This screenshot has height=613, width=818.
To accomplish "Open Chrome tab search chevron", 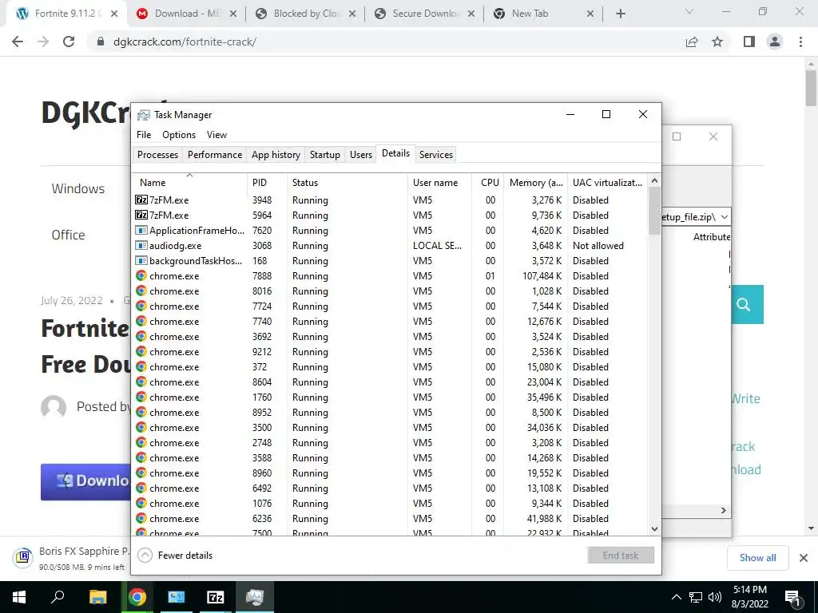I will click(x=689, y=12).
